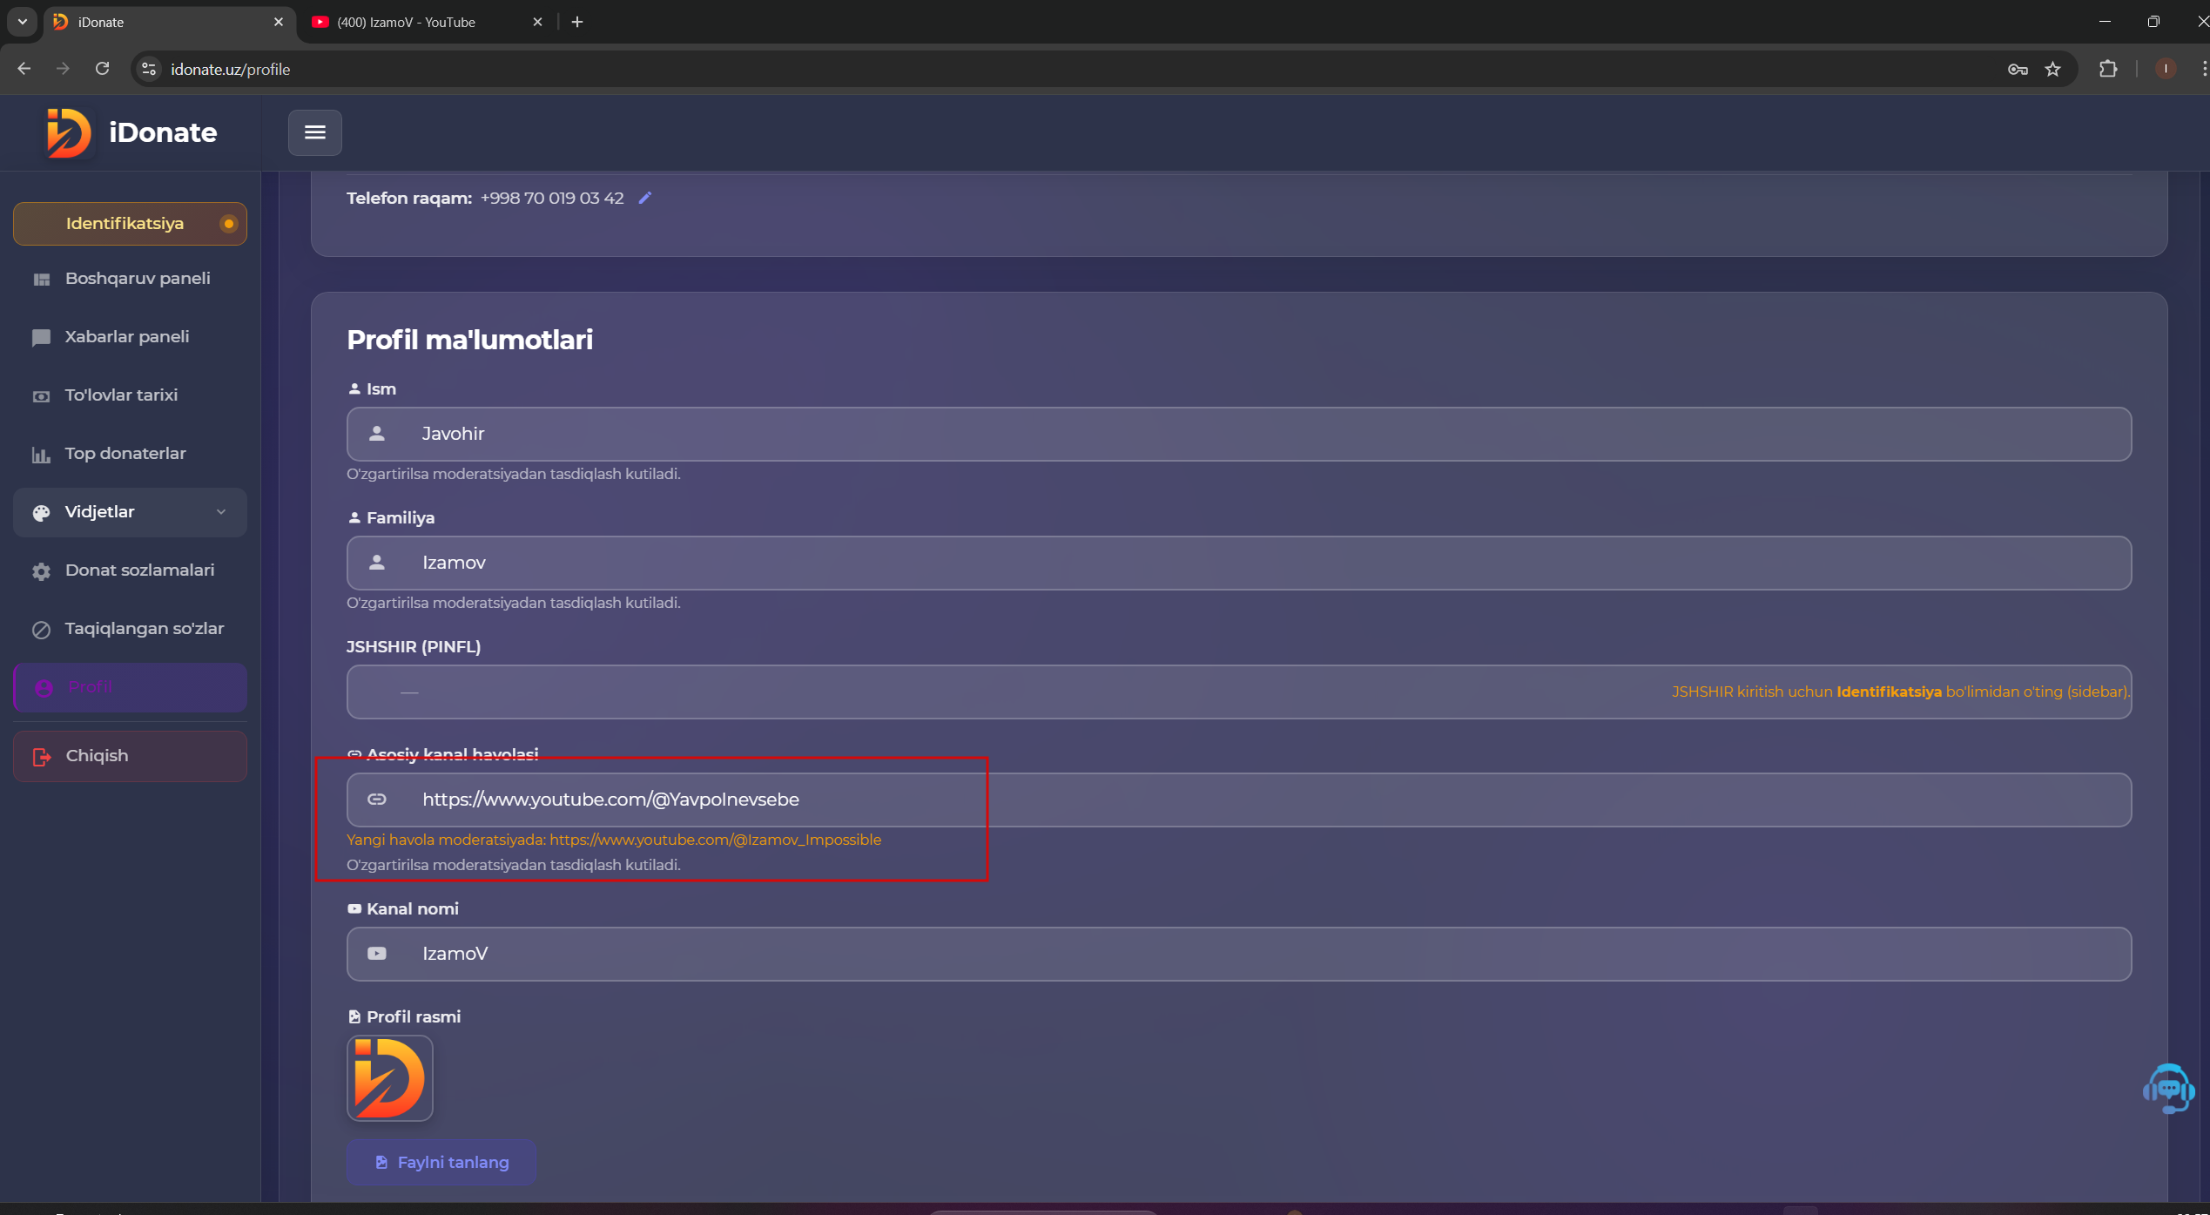Open the tab search dropdown arrow
Viewport: 2210px width, 1215px height.
pos(23,22)
